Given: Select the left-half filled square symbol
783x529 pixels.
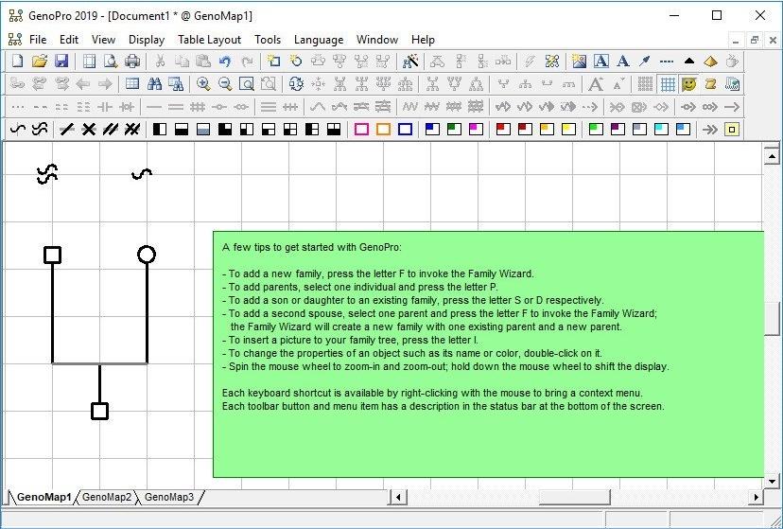Looking at the screenshot, I should pos(160,130).
